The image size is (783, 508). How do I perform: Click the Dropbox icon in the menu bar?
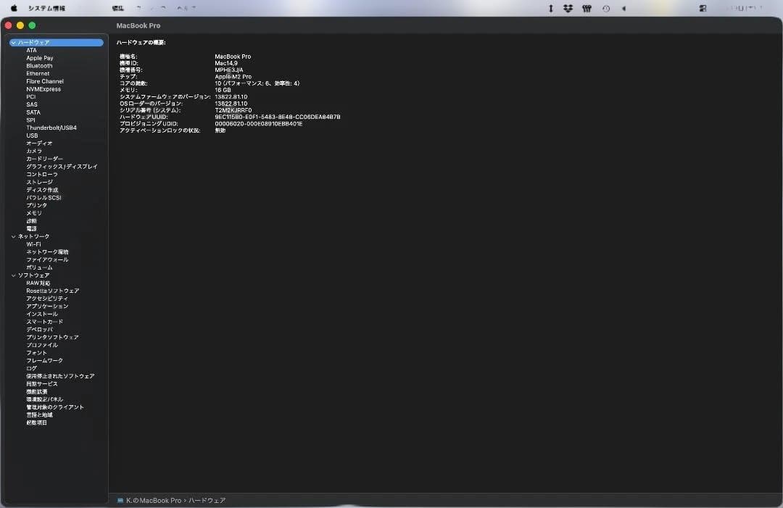pyautogui.click(x=568, y=8)
